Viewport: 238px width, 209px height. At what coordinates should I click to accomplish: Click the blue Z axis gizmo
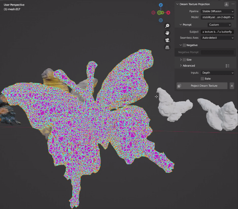click(x=161, y=5)
